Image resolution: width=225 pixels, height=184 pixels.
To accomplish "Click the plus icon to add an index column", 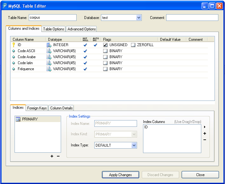I will (205, 133).
